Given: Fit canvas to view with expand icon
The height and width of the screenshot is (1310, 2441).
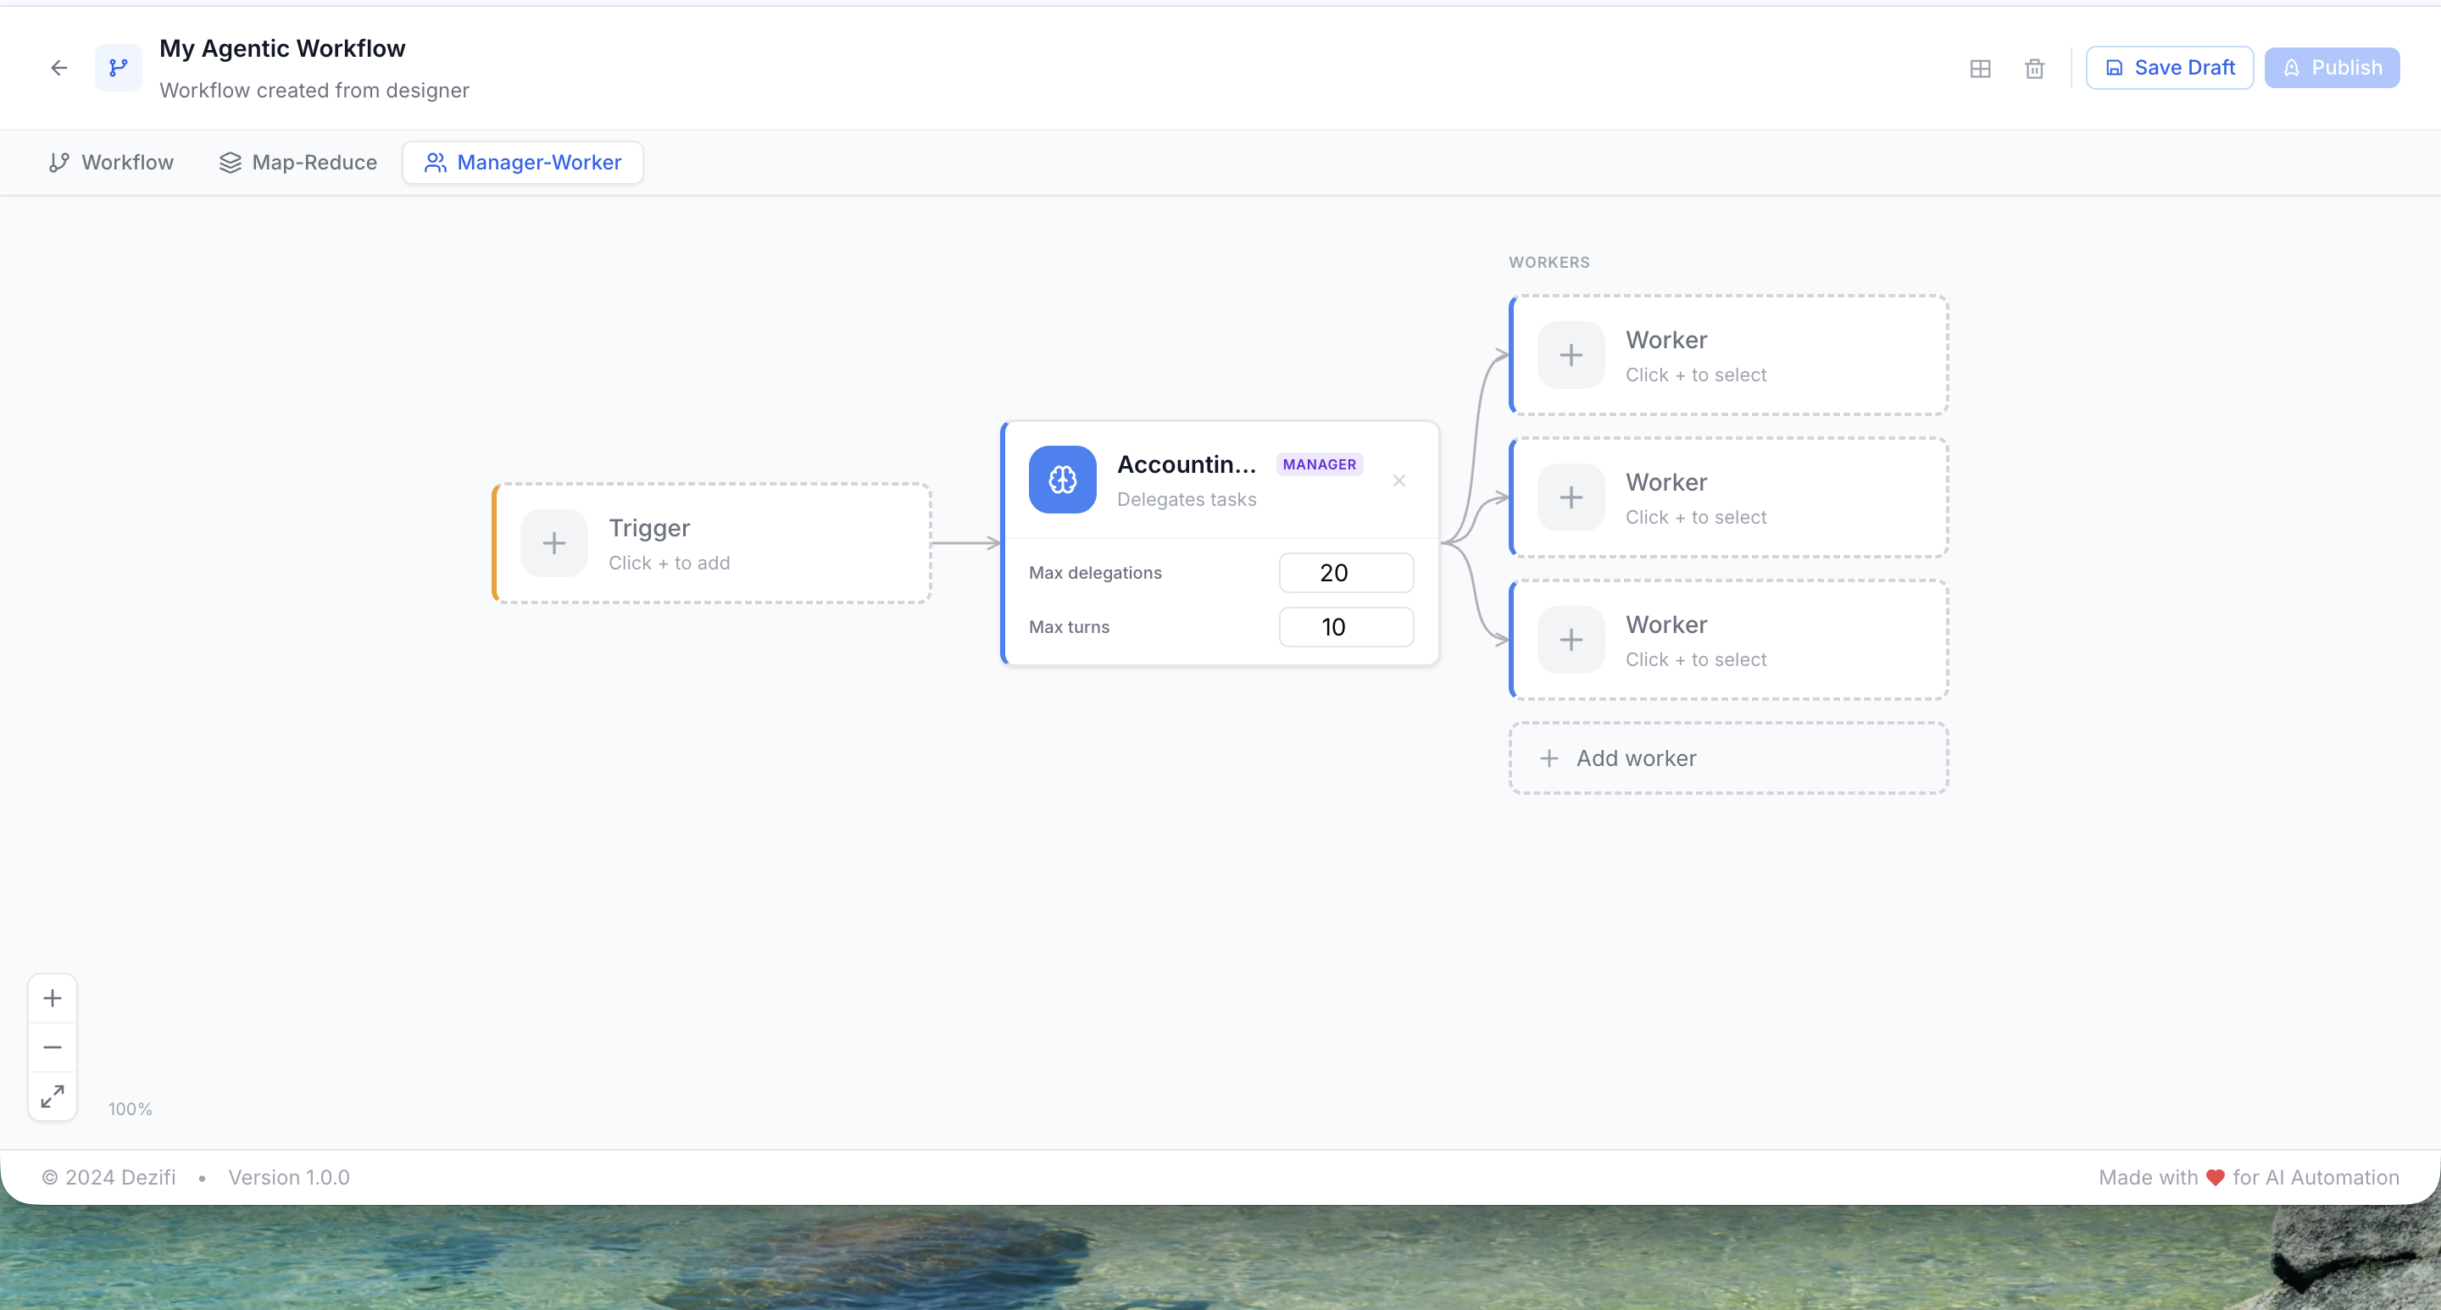Looking at the screenshot, I should click(x=53, y=1096).
